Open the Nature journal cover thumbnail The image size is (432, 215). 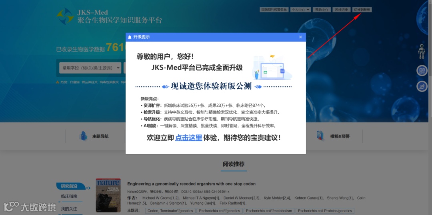click(x=108, y=195)
